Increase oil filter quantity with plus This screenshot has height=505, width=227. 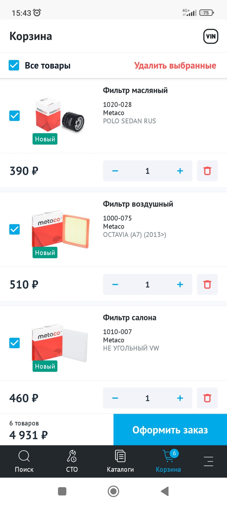(180, 171)
